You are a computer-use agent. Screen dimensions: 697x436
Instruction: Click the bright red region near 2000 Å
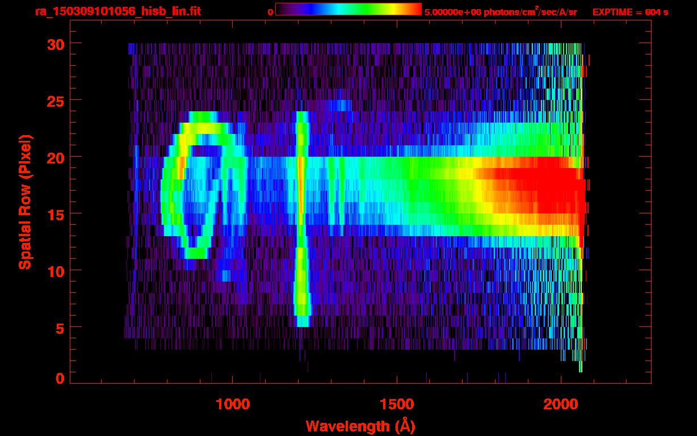point(539,190)
